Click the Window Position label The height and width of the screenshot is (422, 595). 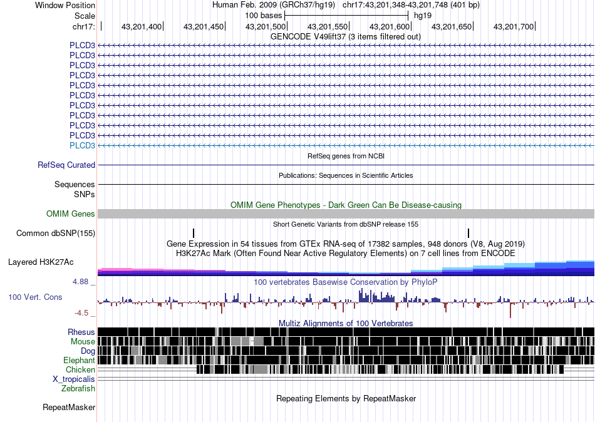65,5
